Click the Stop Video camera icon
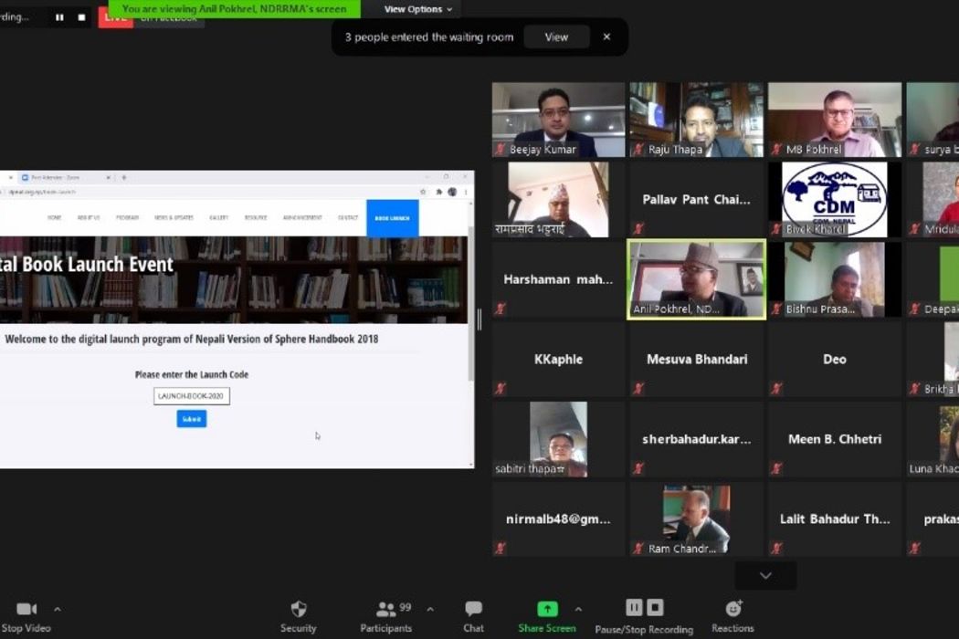Image resolution: width=959 pixels, height=639 pixels. (26, 609)
